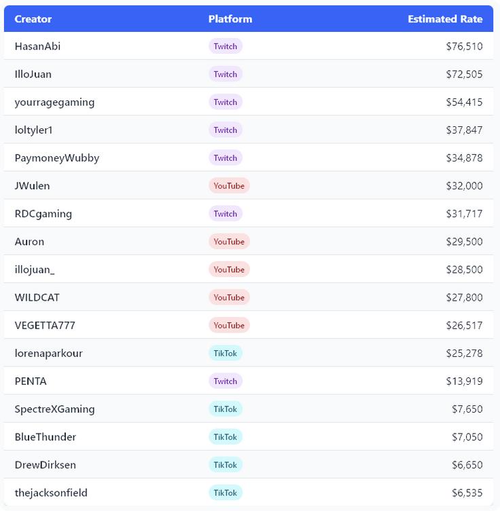
Task: Click the Twitch tag beside loltyler1
Action: pyautogui.click(x=226, y=130)
